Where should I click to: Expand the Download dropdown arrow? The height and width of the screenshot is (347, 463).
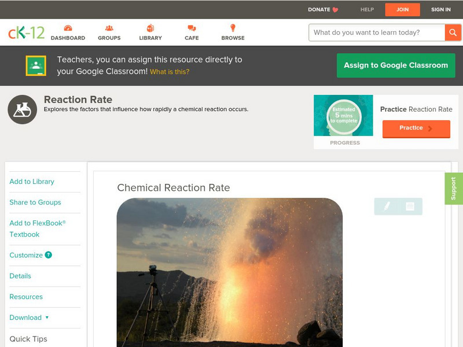point(47,318)
